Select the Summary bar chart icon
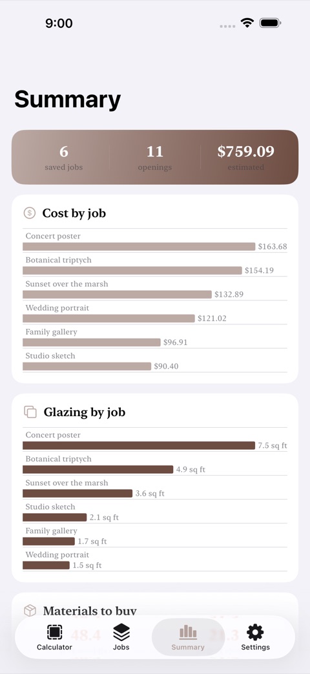Viewport: 310px width, 674px height. pos(188,632)
